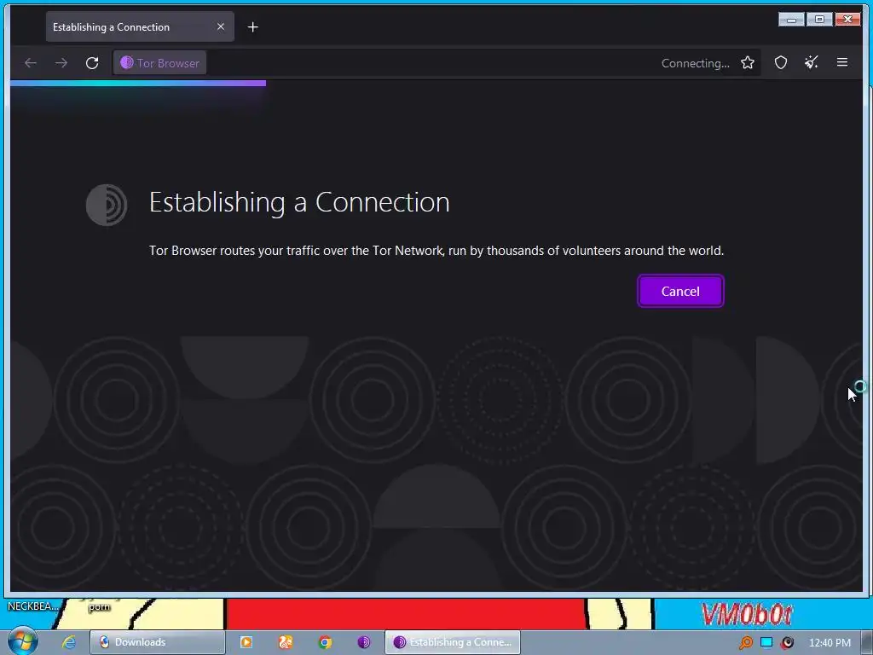The image size is (873, 655).
Task: Click the blue monitor tray icon
Action: tap(766, 642)
